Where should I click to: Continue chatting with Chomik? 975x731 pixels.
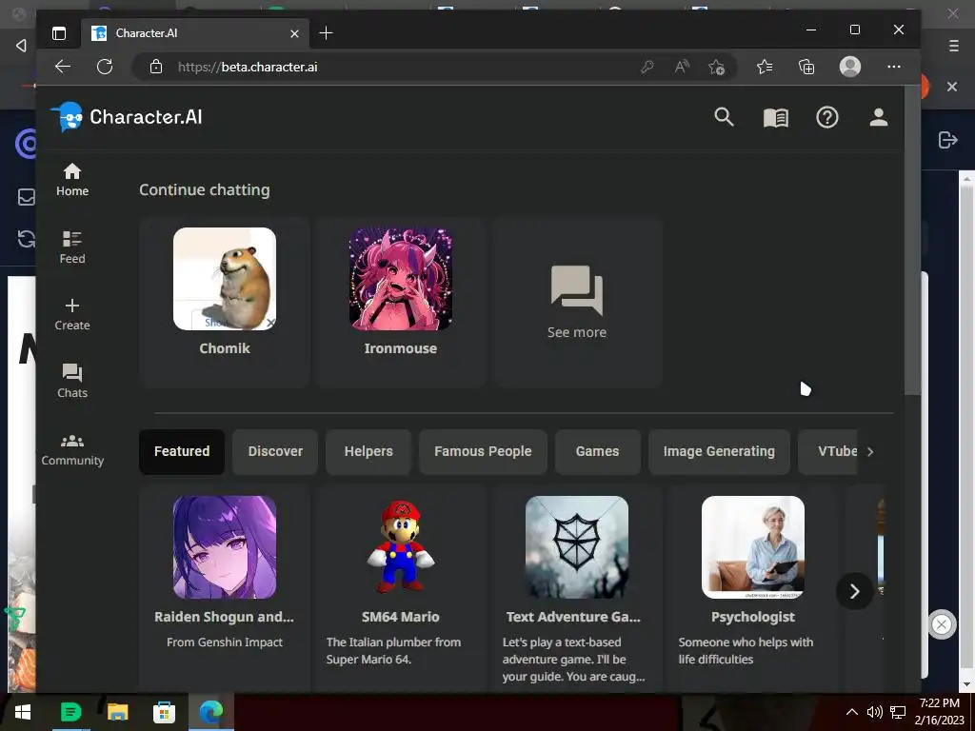click(x=225, y=302)
